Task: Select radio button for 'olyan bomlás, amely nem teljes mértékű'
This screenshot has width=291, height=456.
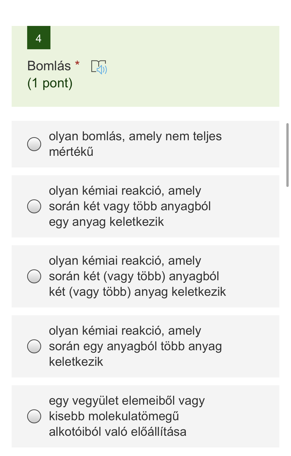Action: (x=34, y=144)
